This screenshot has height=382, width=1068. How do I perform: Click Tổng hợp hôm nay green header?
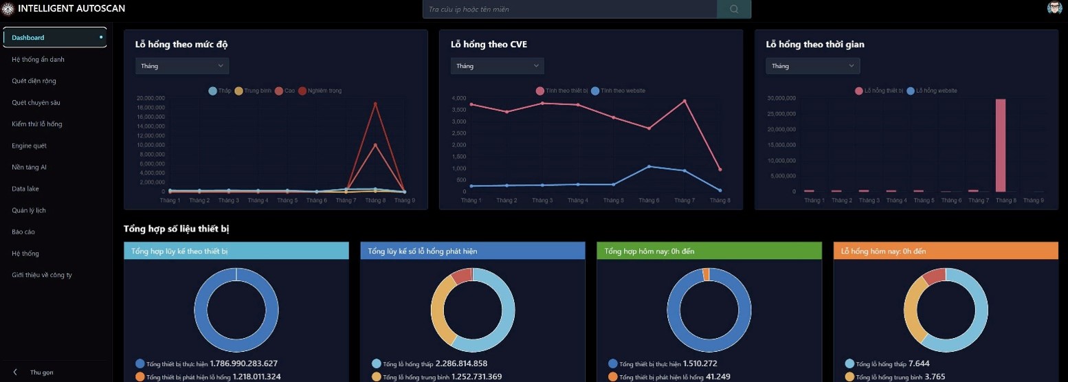pyautogui.click(x=709, y=251)
